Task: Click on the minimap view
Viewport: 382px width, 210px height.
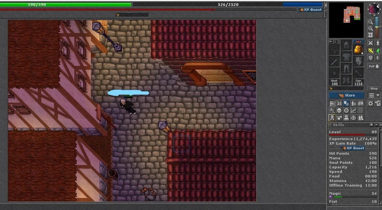Action: pyautogui.click(x=346, y=20)
